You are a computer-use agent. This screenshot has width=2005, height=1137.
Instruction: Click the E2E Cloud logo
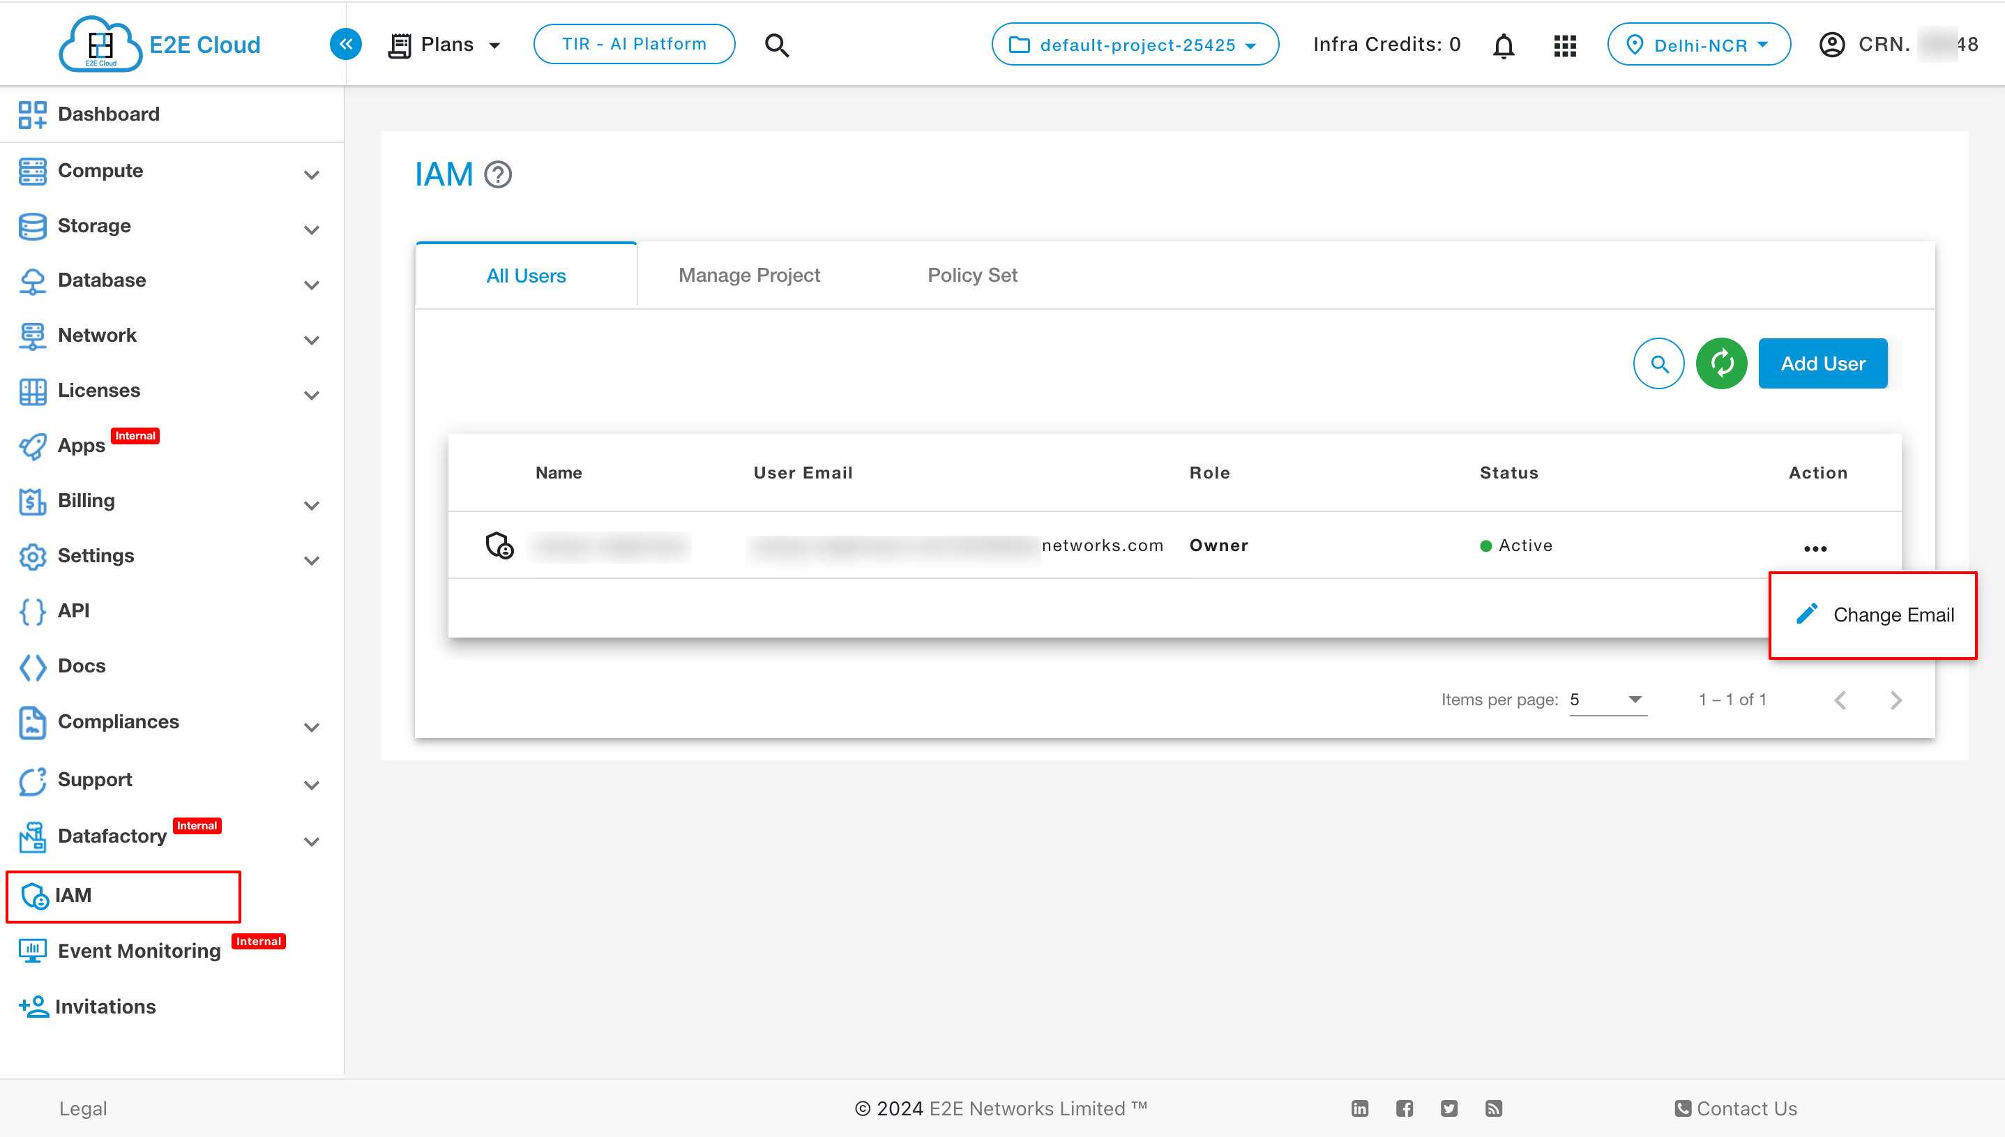click(160, 45)
